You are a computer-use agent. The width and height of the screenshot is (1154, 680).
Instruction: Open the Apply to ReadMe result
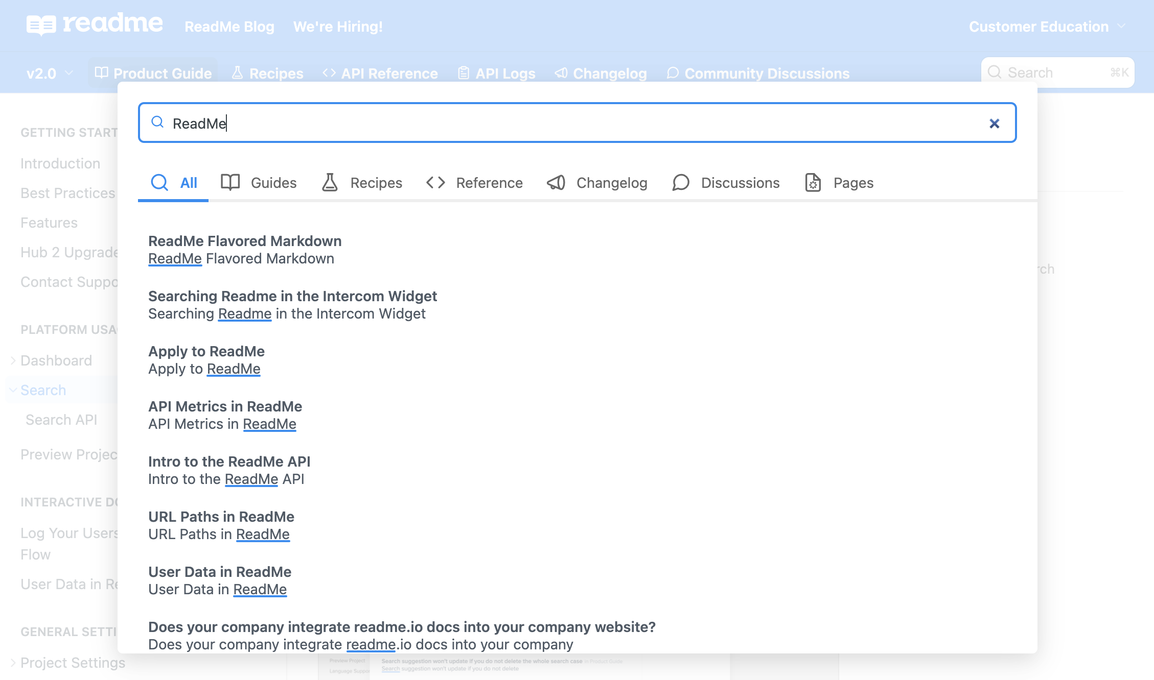(206, 351)
